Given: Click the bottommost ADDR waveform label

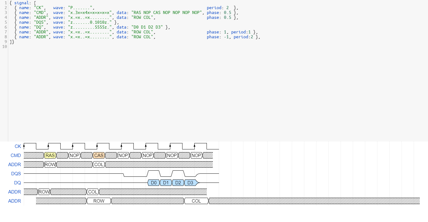Looking at the screenshot, I should pos(15,201).
